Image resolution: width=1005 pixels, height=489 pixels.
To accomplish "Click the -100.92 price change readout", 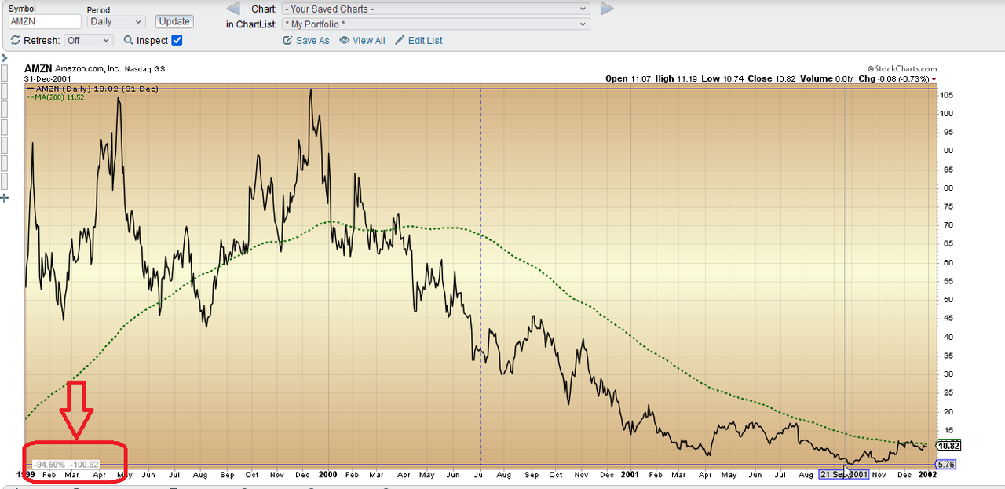I will click(83, 465).
